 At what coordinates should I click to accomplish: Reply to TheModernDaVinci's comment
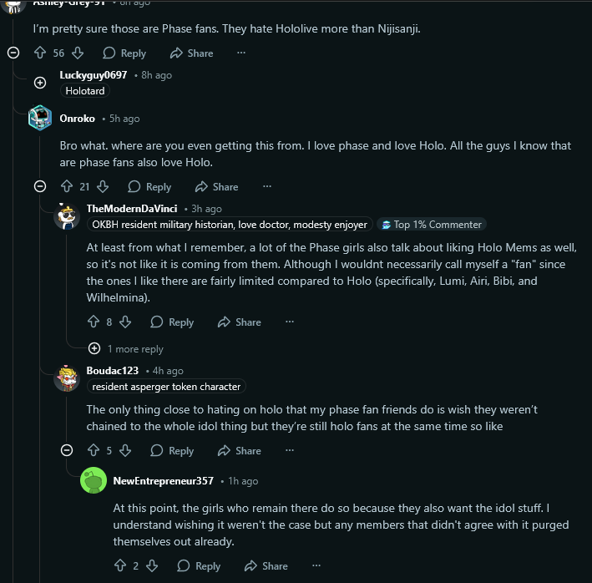click(172, 322)
